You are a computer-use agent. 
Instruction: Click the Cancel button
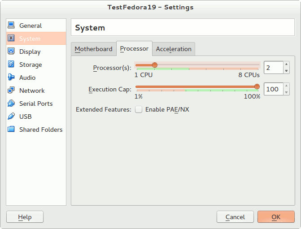(235, 217)
